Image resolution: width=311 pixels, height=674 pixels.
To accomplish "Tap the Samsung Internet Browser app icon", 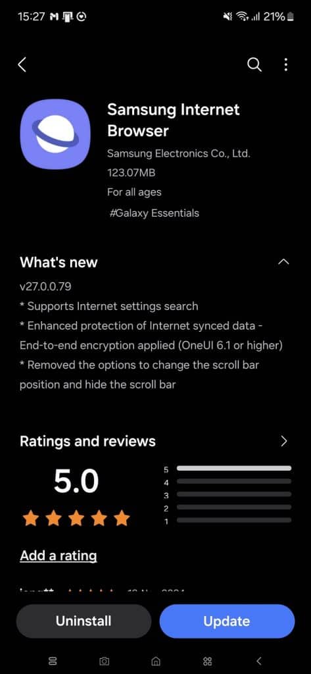I will point(55,134).
